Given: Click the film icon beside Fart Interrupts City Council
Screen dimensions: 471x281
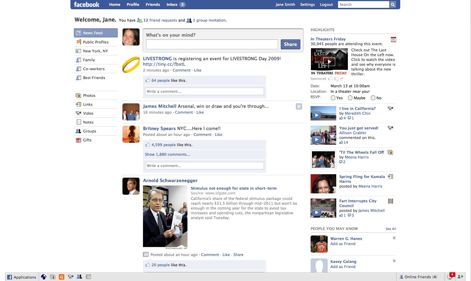Looking at the screenshot, I should tap(391, 201).
